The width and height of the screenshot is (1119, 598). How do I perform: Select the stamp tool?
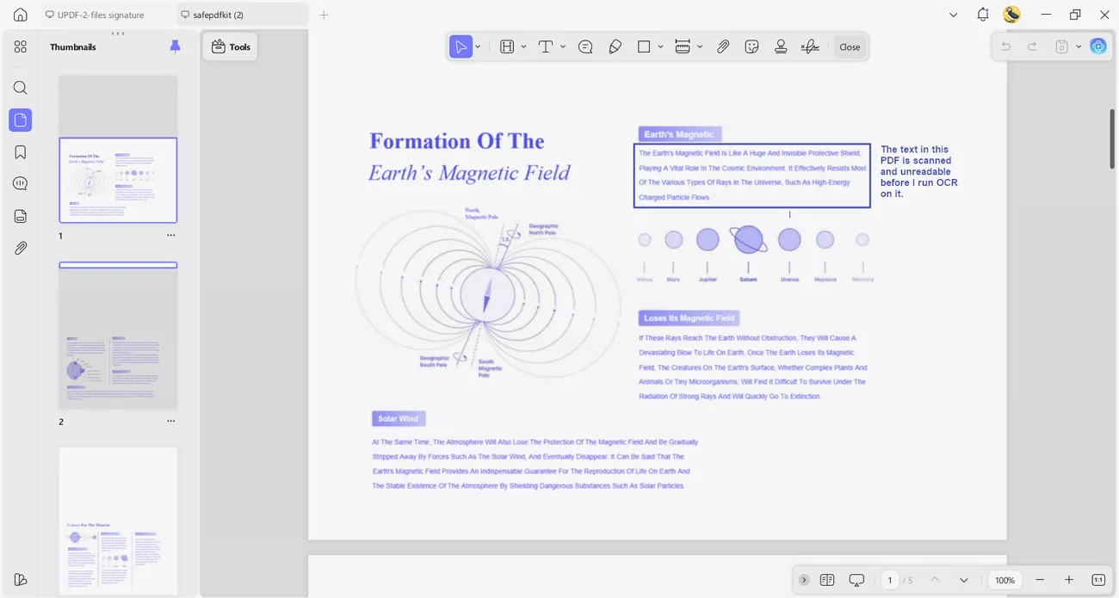coord(781,47)
